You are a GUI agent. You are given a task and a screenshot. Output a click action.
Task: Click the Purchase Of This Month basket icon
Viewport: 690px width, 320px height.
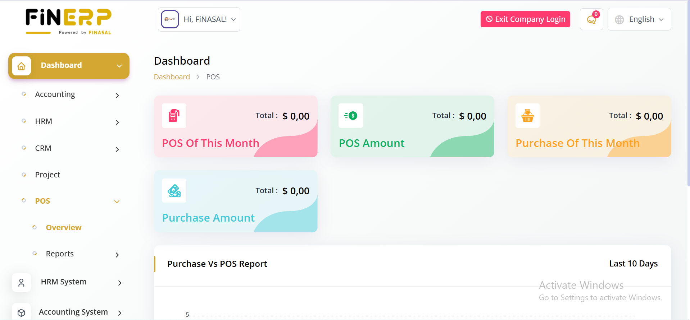pos(527,116)
